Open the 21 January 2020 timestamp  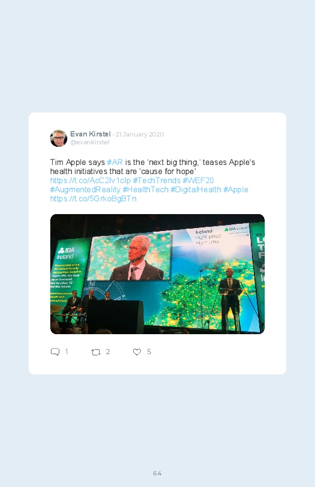pos(139,134)
